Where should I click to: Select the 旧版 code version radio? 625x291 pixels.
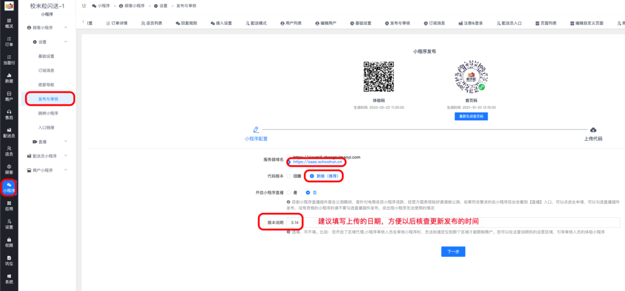point(288,176)
